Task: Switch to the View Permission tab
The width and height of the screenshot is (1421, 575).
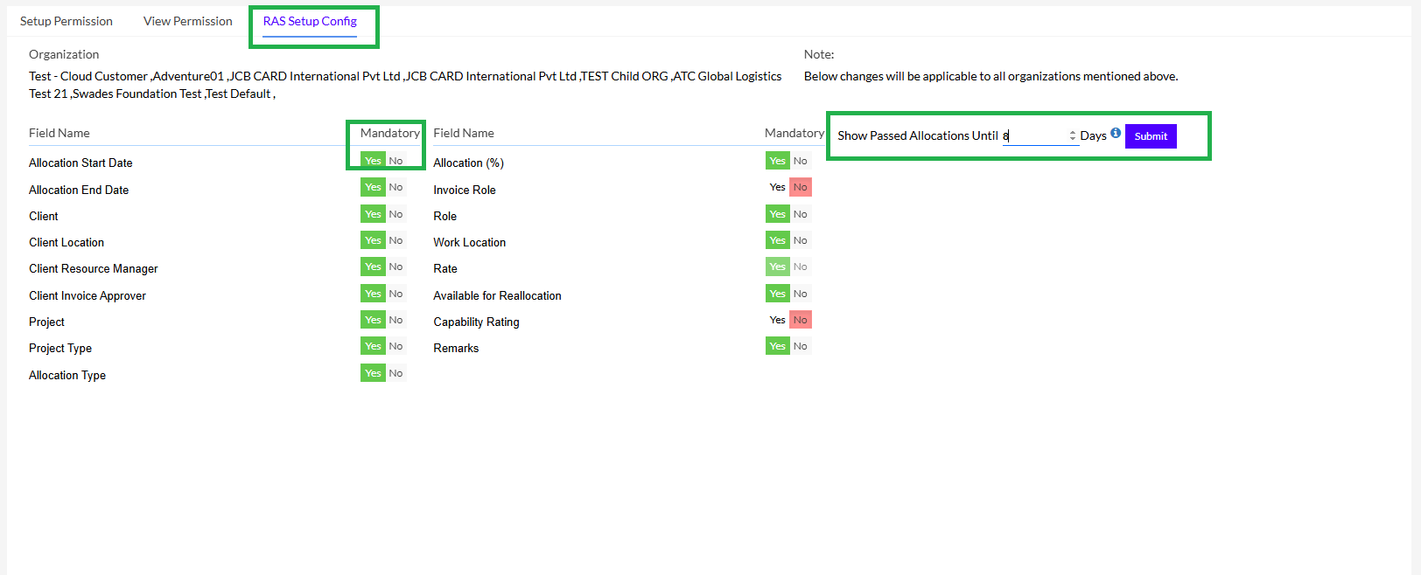Action: (x=188, y=21)
